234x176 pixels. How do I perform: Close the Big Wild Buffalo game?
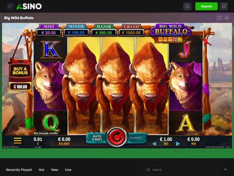(227, 18)
